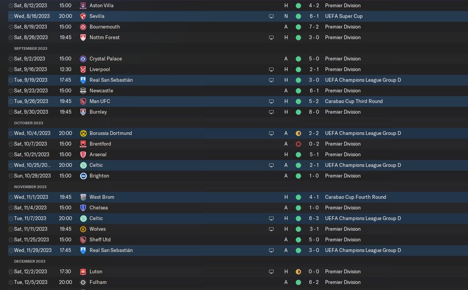Toggle check circle beside Luton fixture date

tap(11, 272)
